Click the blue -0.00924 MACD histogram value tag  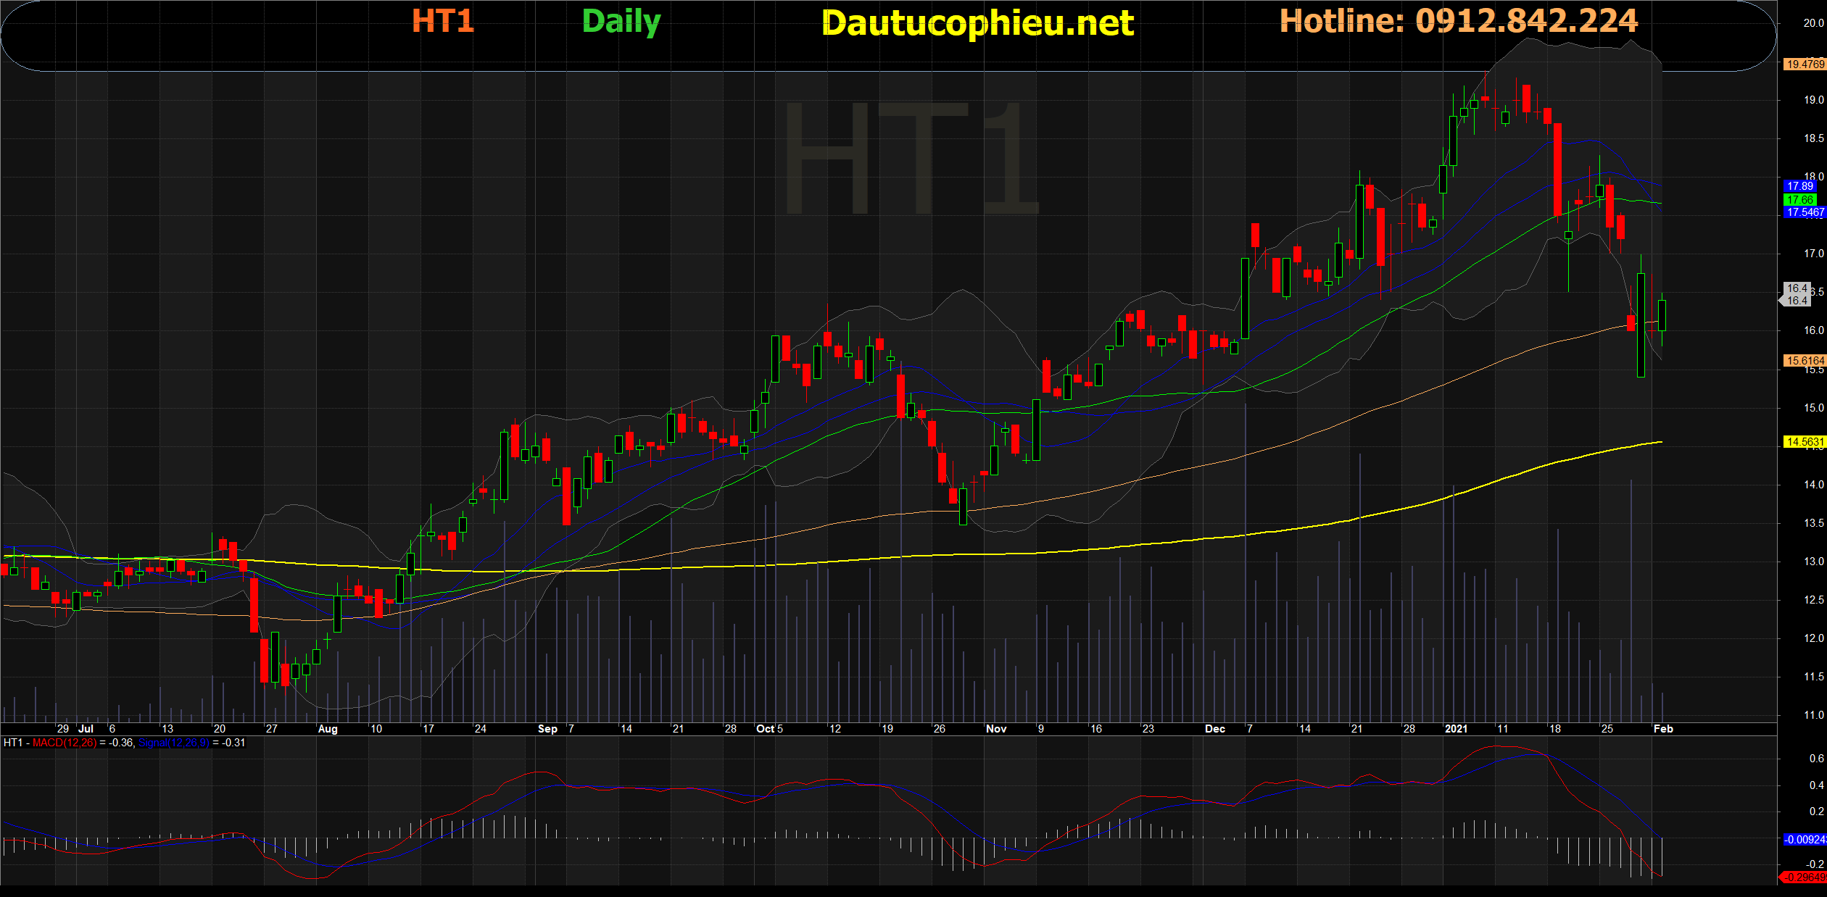coord(1805,839)
